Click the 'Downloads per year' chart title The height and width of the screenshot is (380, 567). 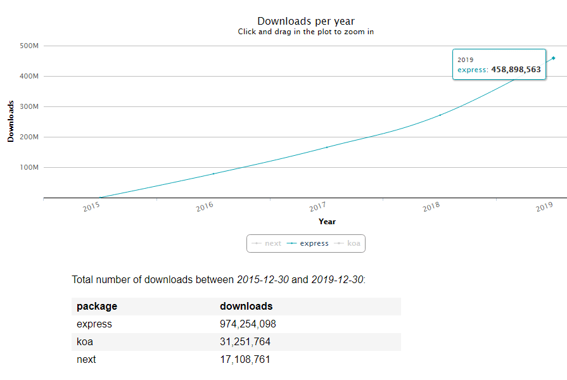(x=305, y=22)
